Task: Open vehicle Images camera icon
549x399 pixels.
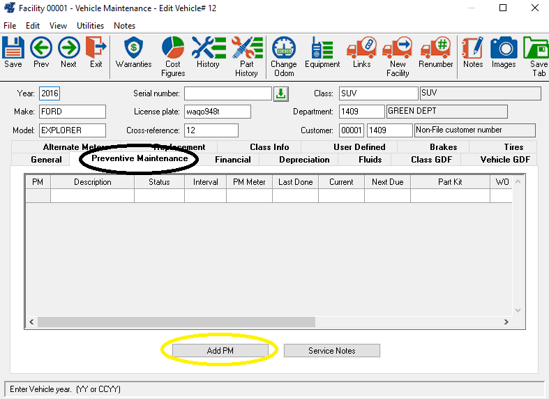Action: point(504,52)
